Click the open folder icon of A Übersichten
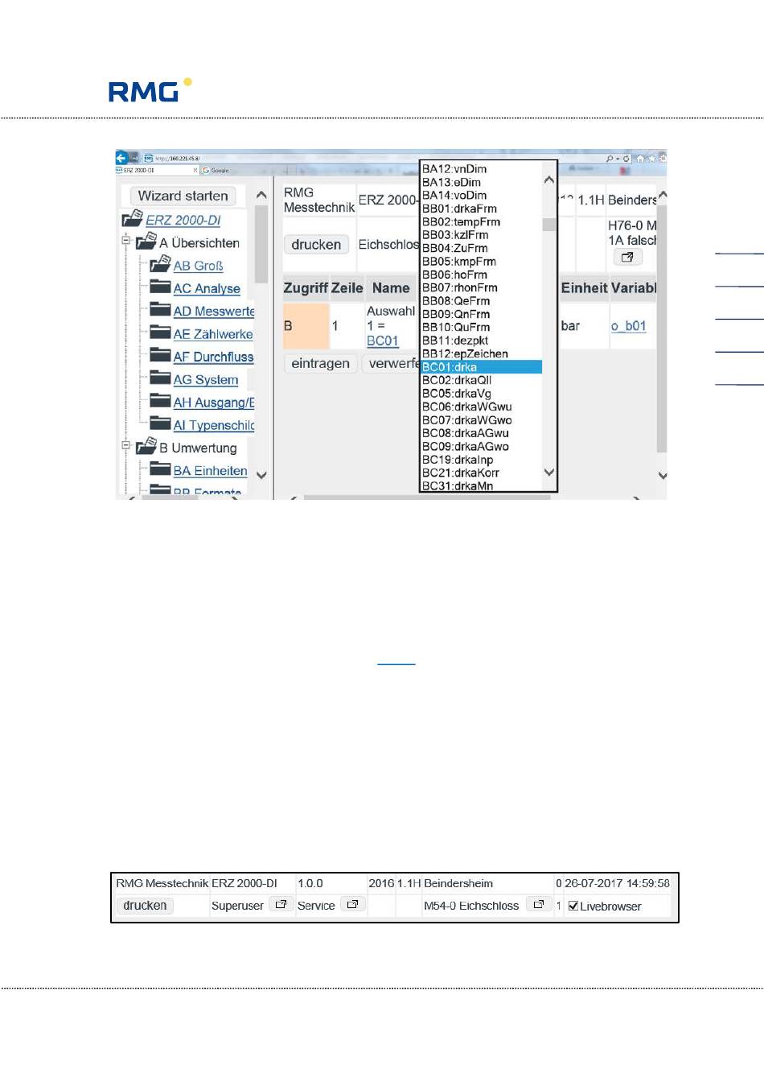 pyautogui.click(x=146, y=242)
